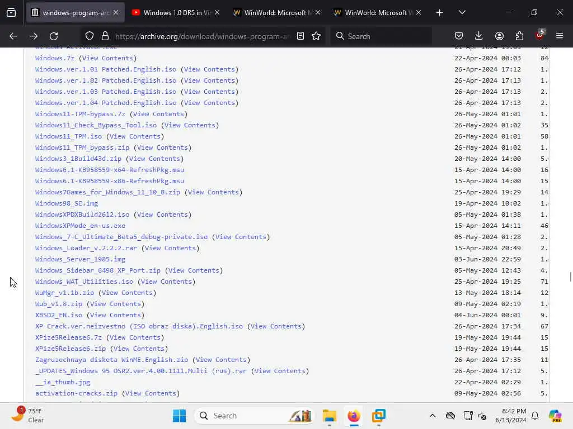Open the Firefox account icon
Screen dimensions: 573x429
click(x=499, y=36)
